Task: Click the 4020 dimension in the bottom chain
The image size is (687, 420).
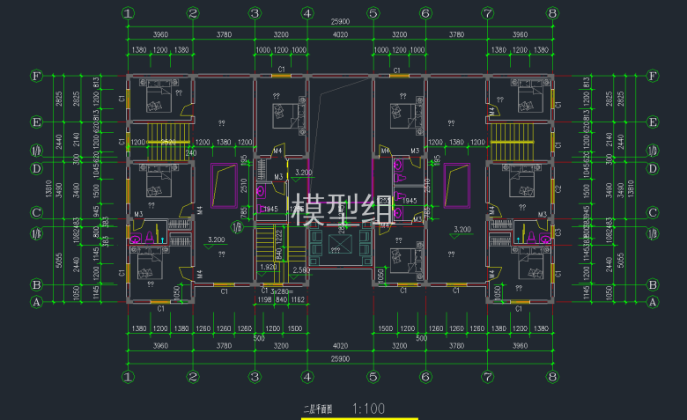Action: 340,347
